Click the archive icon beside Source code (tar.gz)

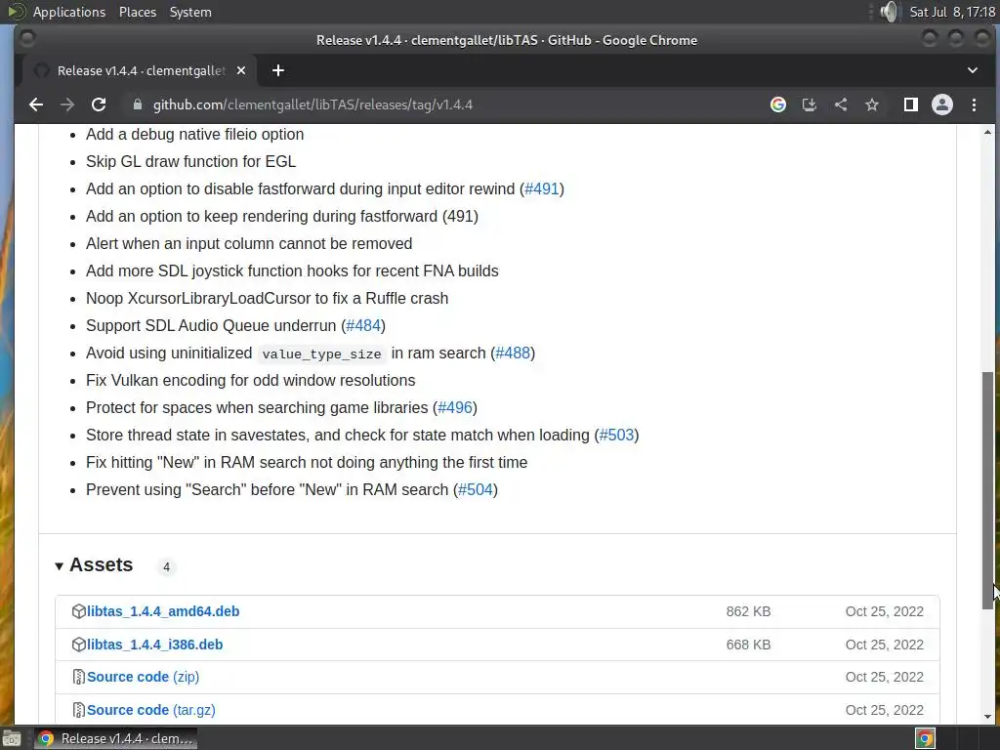pyautogui.click(x=78, y=710)
